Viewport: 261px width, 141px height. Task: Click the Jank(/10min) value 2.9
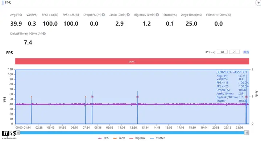pos(120,24)
